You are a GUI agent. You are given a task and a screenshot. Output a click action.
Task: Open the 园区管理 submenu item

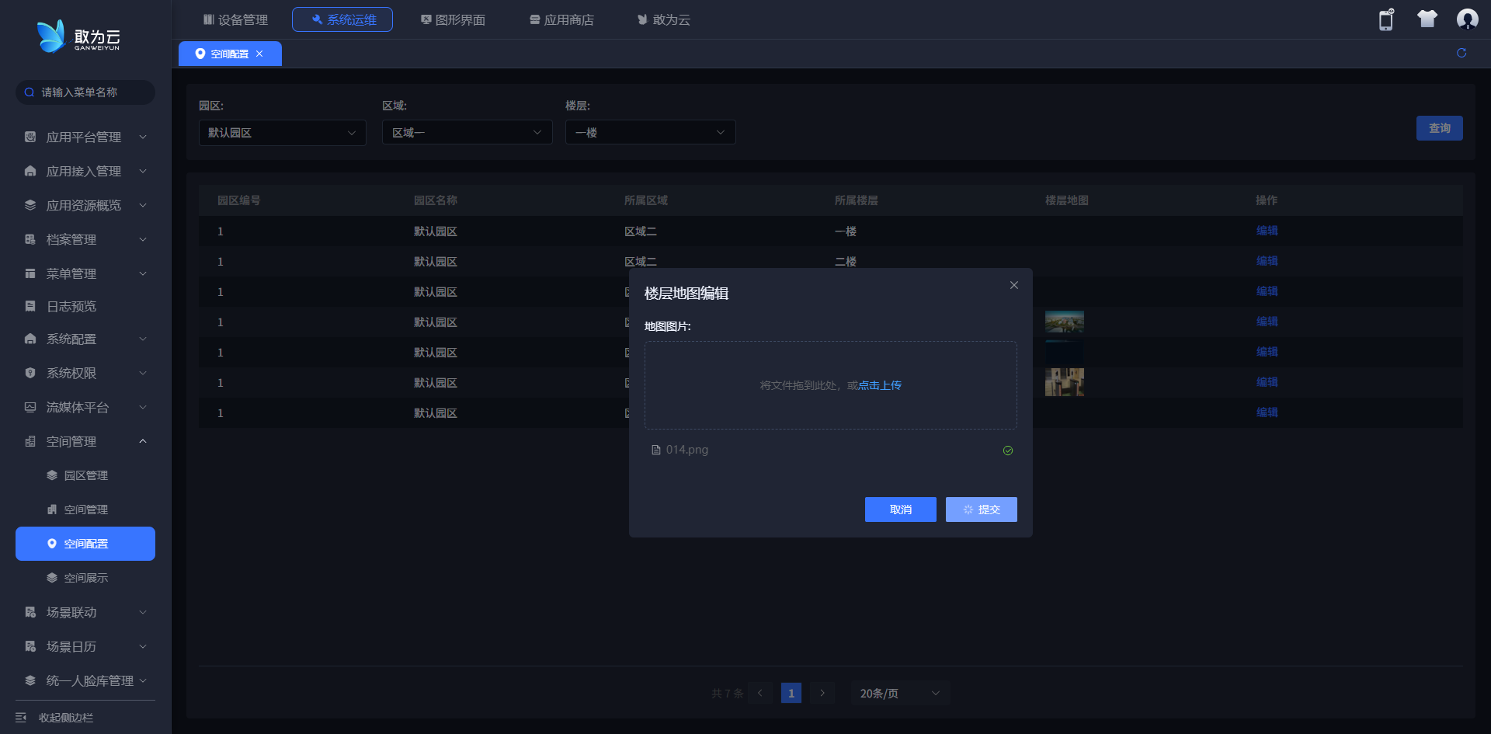click(x=85, y=475)
